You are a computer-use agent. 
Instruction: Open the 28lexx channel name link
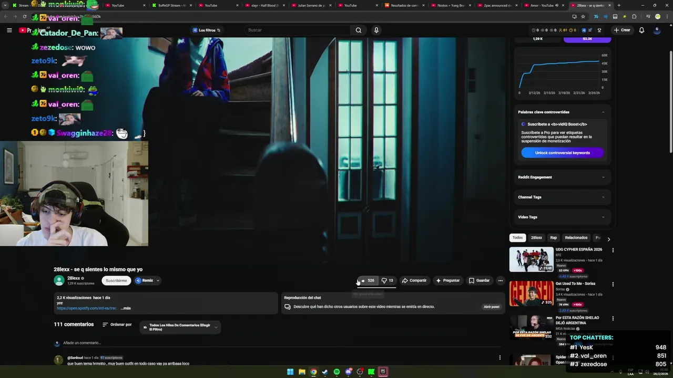[x=74, y=278]
